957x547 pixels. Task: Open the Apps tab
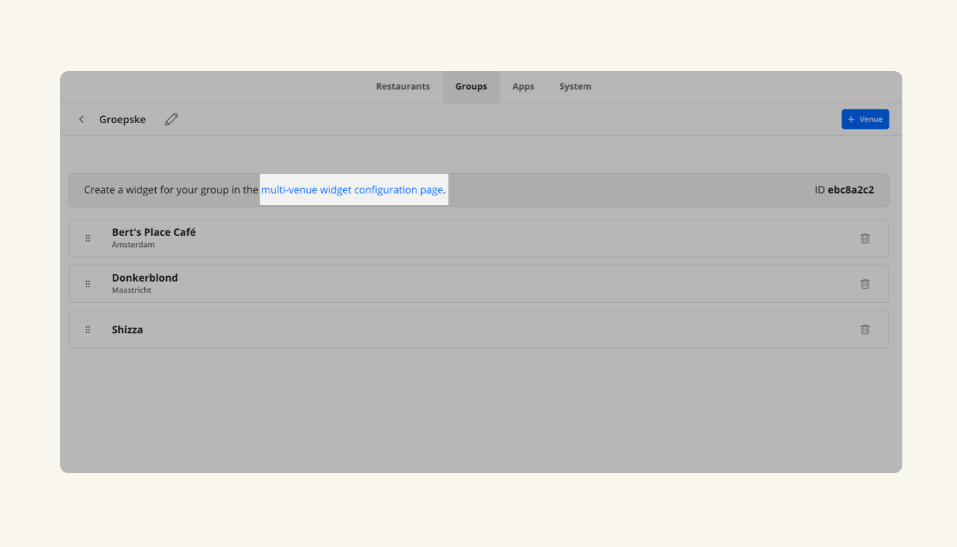point(523,87)
